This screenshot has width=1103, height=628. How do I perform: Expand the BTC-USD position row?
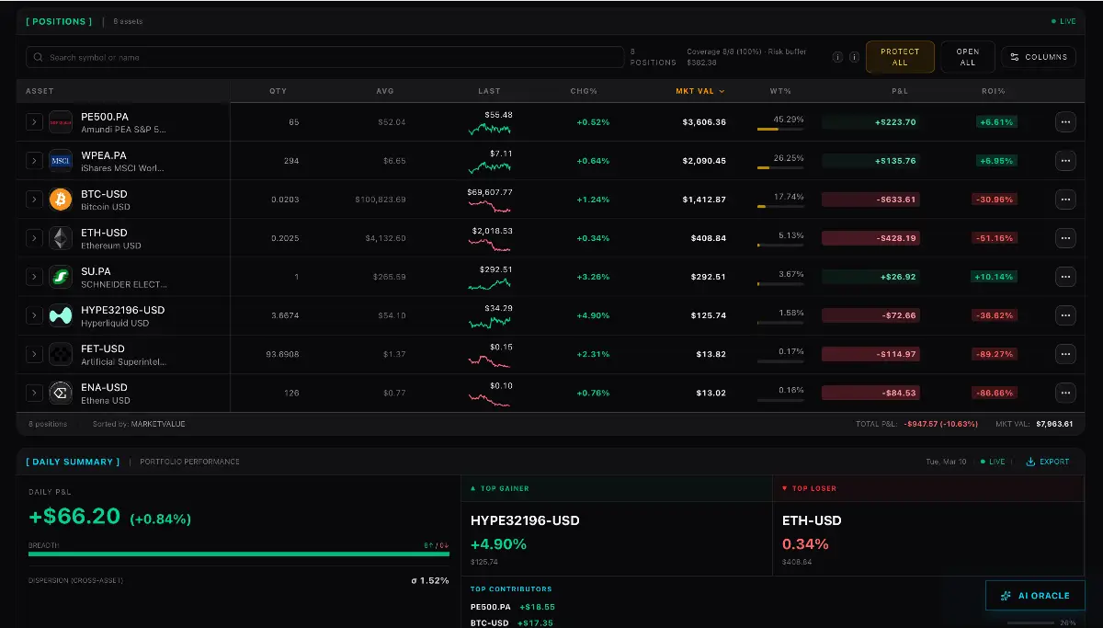tap(34, 200)
